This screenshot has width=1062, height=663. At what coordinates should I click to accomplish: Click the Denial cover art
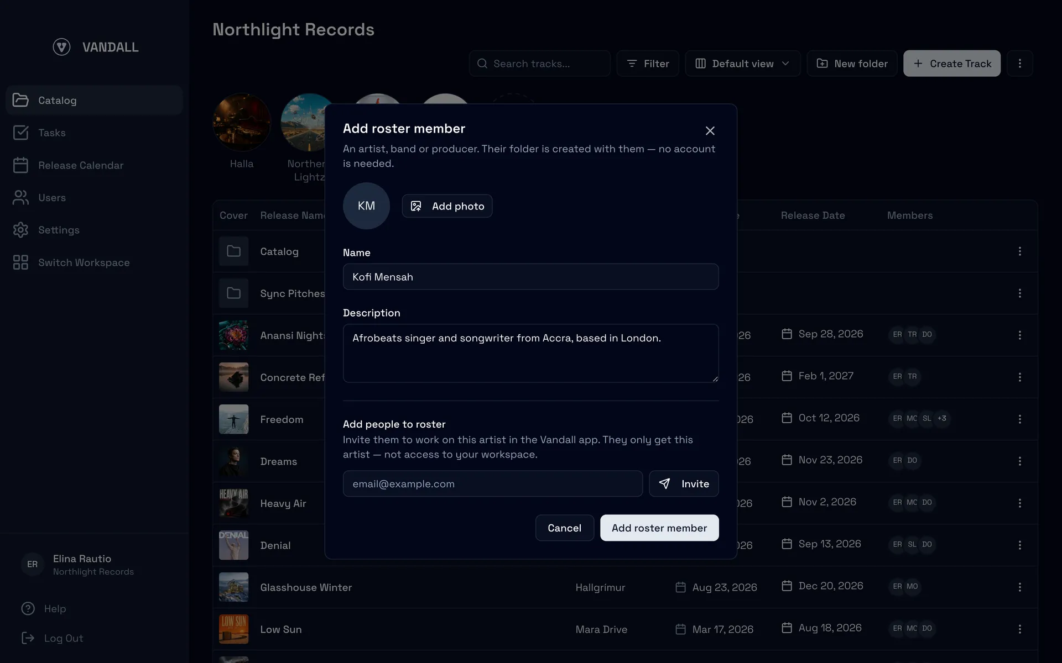coord(233,545)
